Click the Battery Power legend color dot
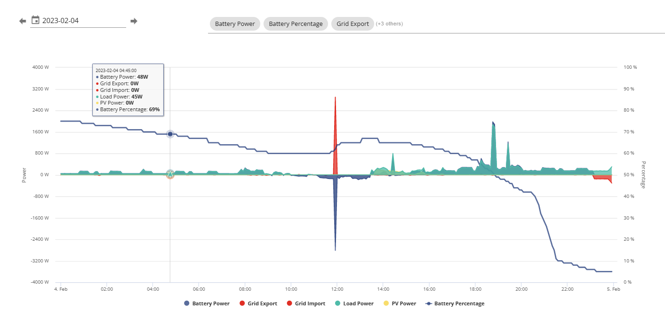This screenshot has height=319, width=665. pos(187,303)
